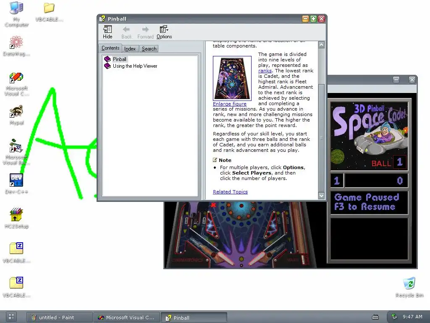Viewport: 430px width, 323px height.
Task: Select Microsoft Visual C++ desktop shortcut
Action: [x=16, y=84]
